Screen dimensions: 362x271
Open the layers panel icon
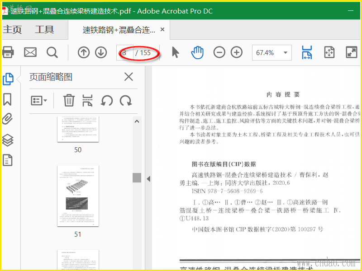tap(8, 140)
